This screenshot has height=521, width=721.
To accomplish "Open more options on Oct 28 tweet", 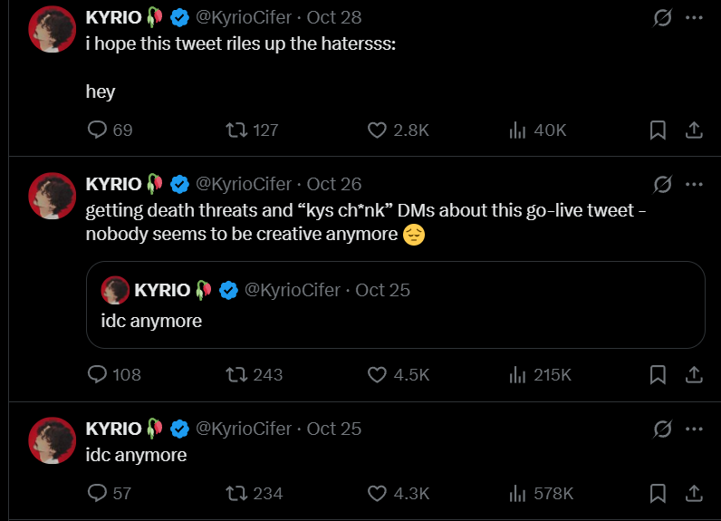I will [x=694, y=17].
